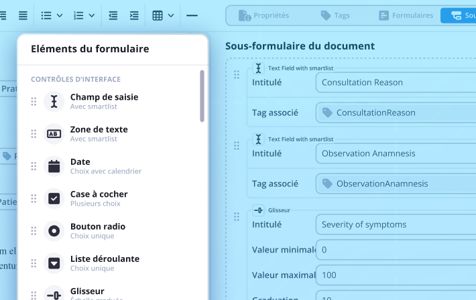
Task: Click the ConsultationReason associated tag field
Action: (396, 113)
